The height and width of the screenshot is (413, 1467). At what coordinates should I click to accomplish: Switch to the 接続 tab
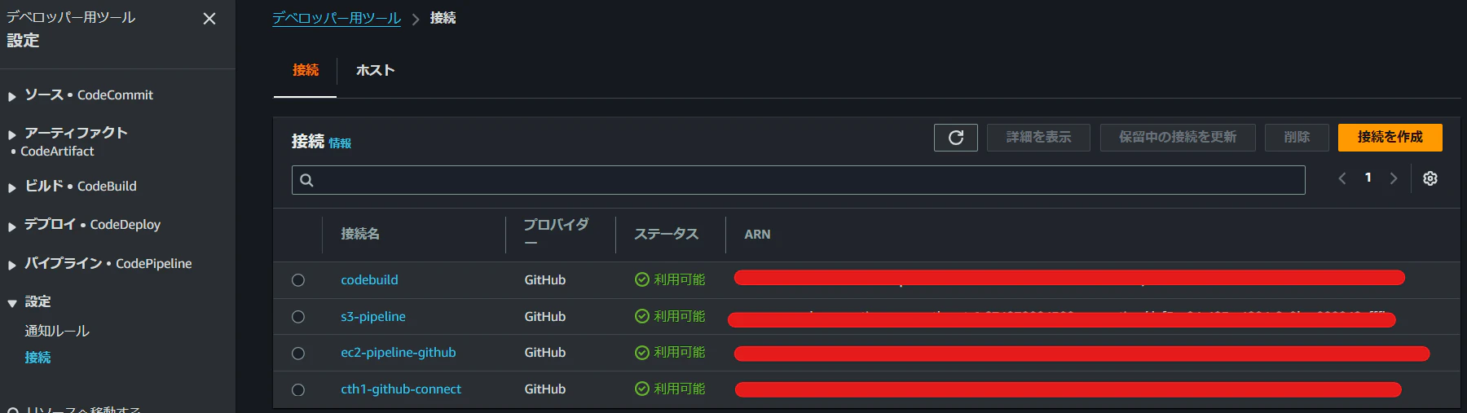[306, 70]
